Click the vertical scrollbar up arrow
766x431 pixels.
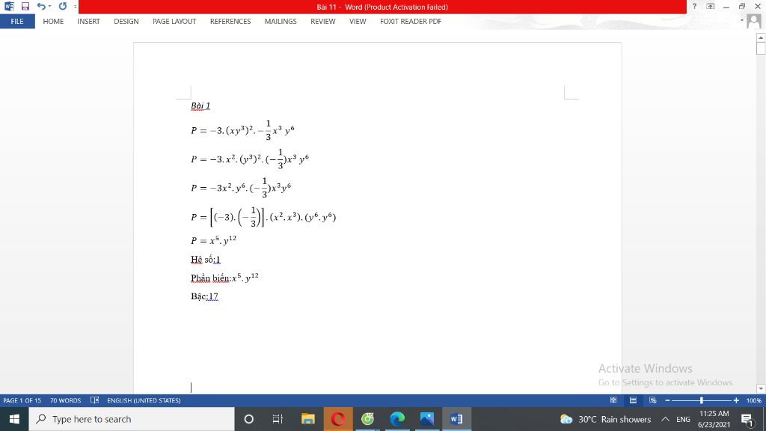[761, 37]
